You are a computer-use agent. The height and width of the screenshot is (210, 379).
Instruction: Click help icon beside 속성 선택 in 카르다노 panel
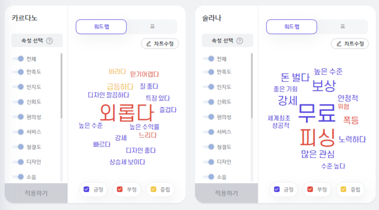pos(49,41)
